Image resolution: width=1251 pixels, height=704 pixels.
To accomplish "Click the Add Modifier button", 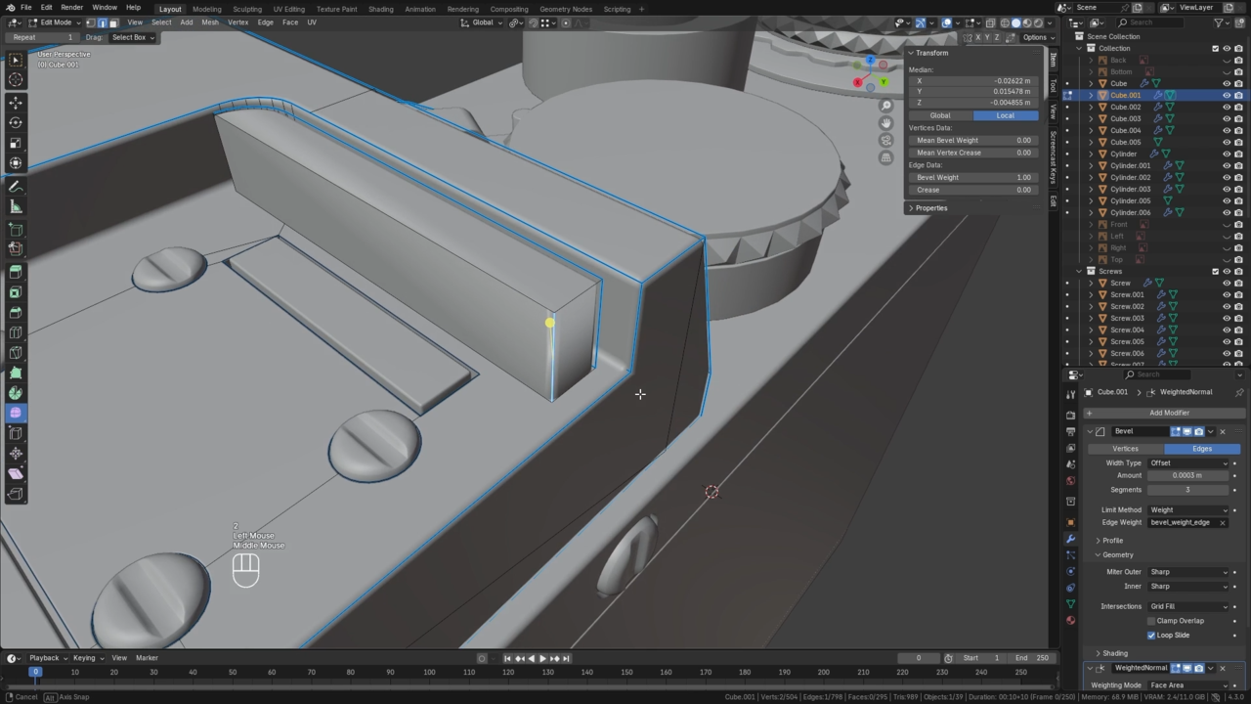I will (x=1168, y=413).
